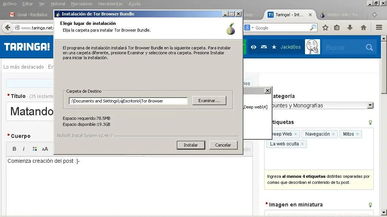This screenshot has width=387, height=217.
Task: Close the Taringa! browser tab
Action: (310, 15)
